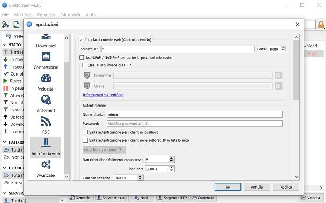326x203 pixels.
Task: Open the Velocità settings category
Action: [46, 82]
